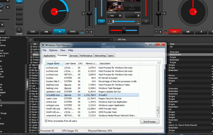Screen dimensions: 213x135
Task: Switch to the Users tab
Action: tap(111, 56)
